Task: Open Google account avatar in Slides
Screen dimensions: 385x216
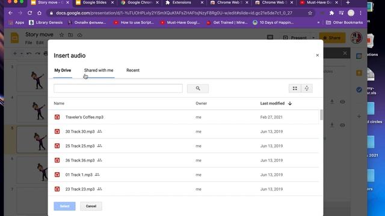Action: [x=356, y=38]
